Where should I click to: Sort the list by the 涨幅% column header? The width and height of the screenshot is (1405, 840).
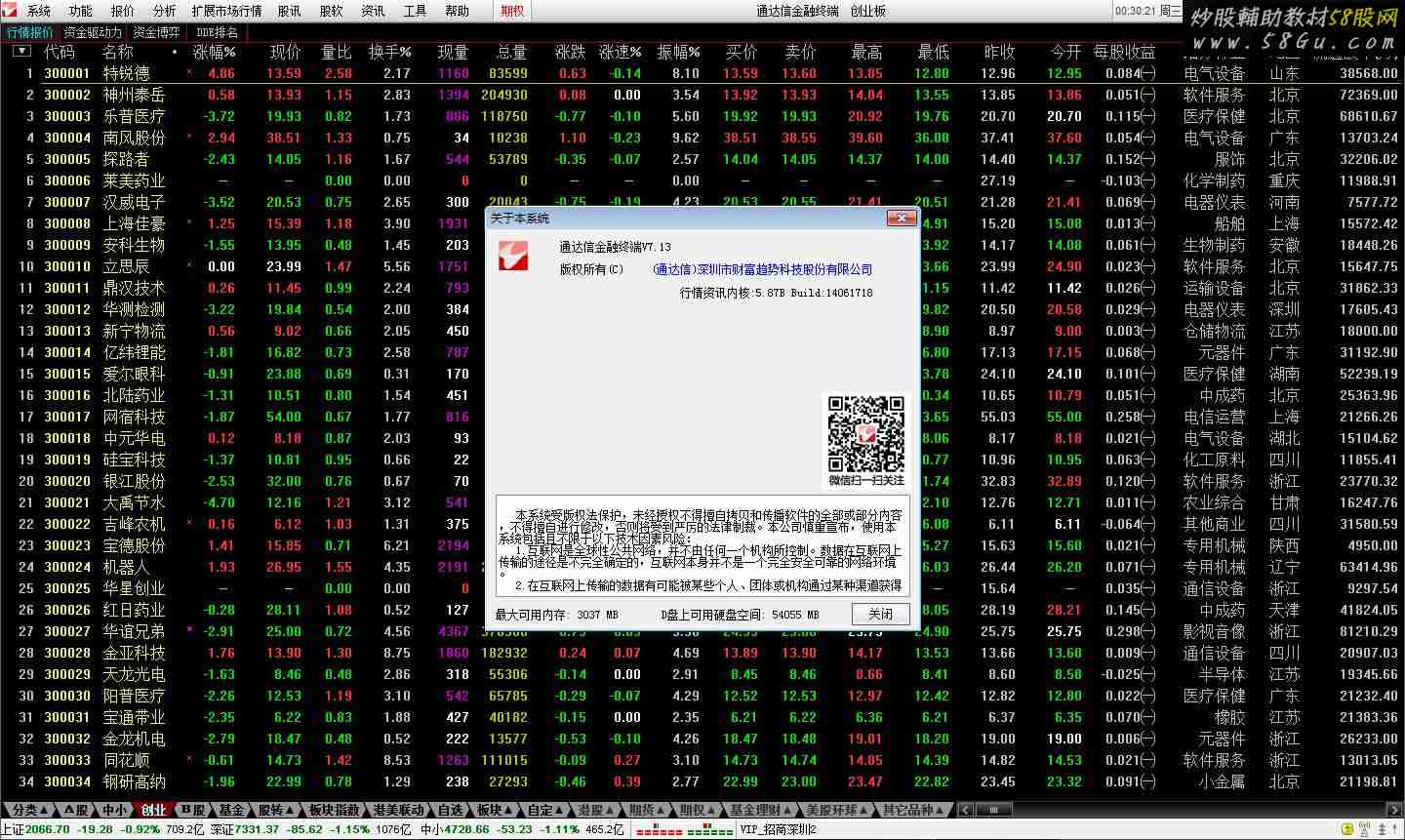click(x=214, y=52)
